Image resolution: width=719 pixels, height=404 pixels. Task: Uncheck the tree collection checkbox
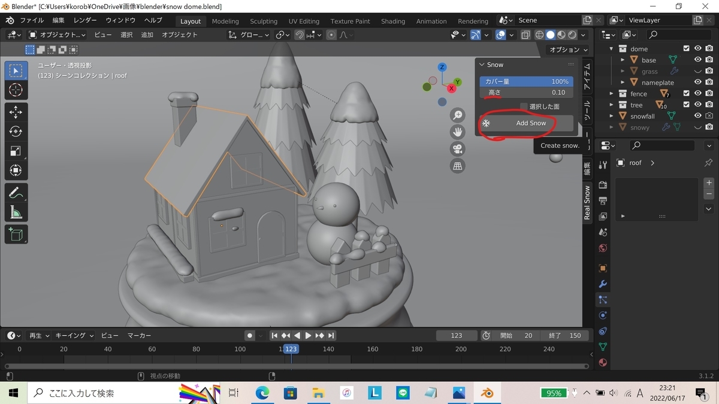pyautogui.click(x=687, y=105)
